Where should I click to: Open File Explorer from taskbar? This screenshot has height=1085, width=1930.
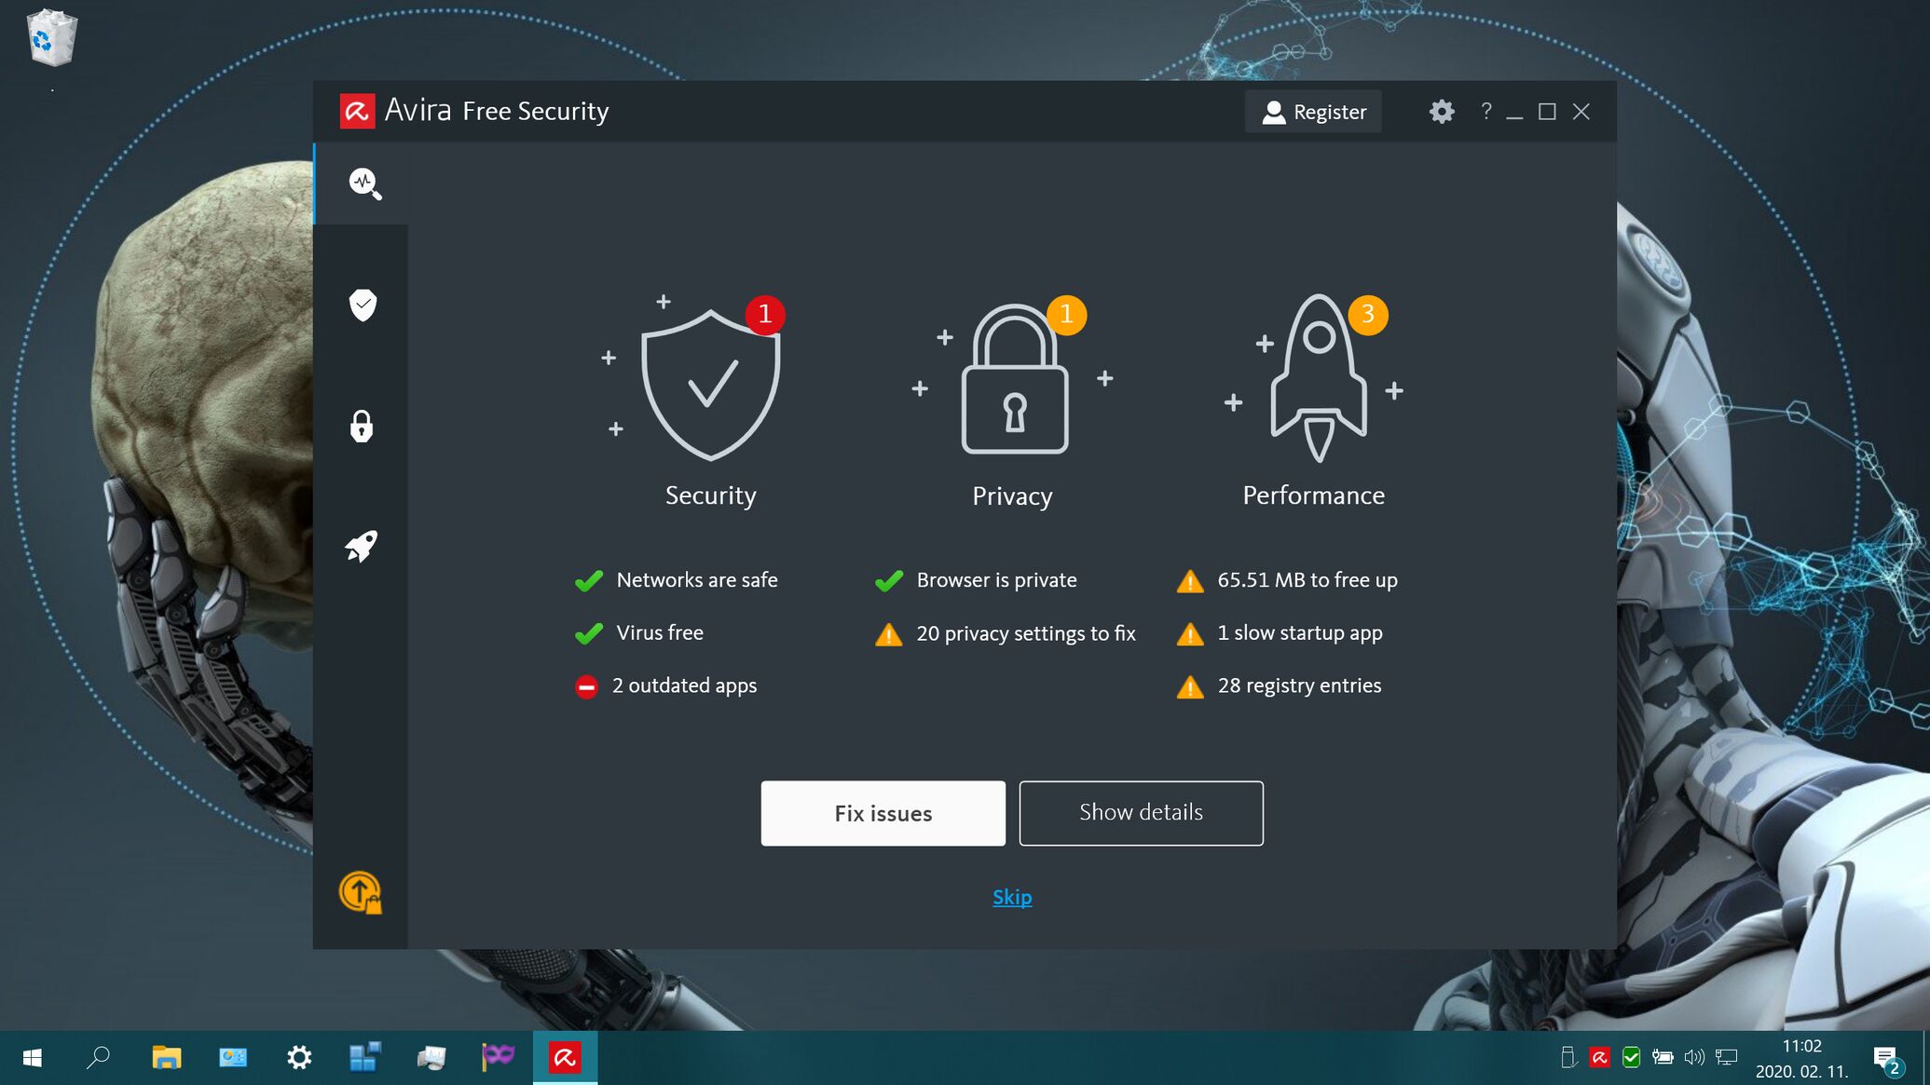(x=166, y=1058)
